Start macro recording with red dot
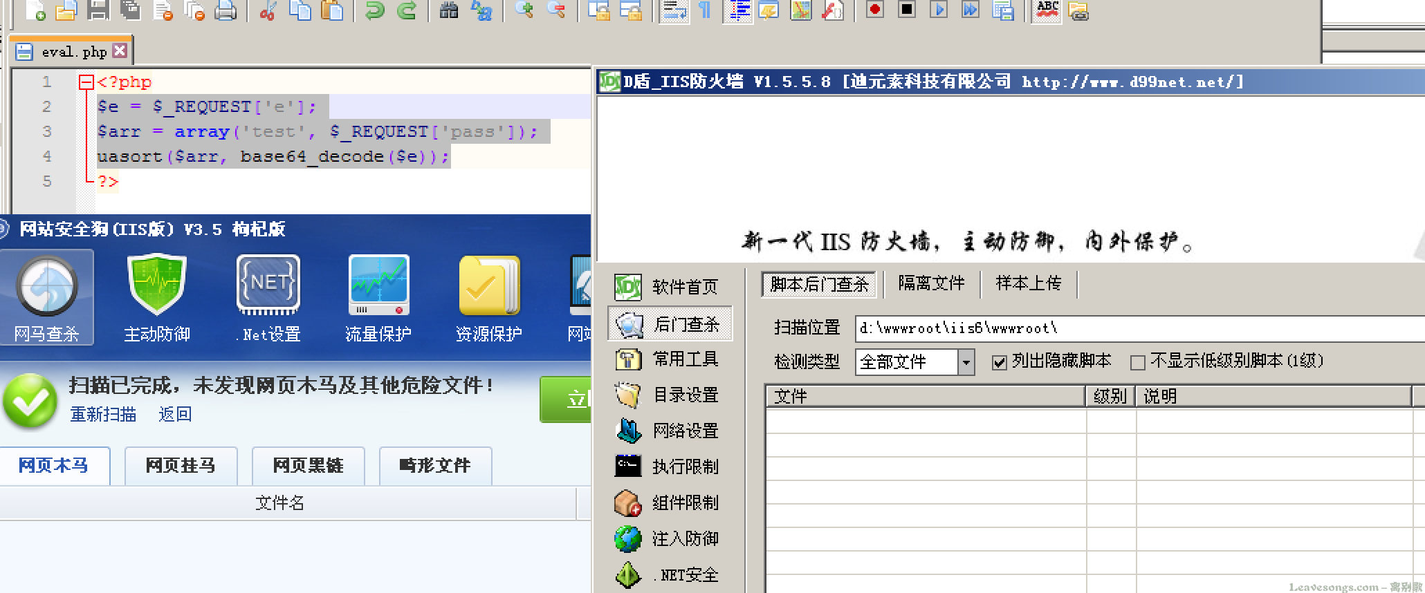 875,10
